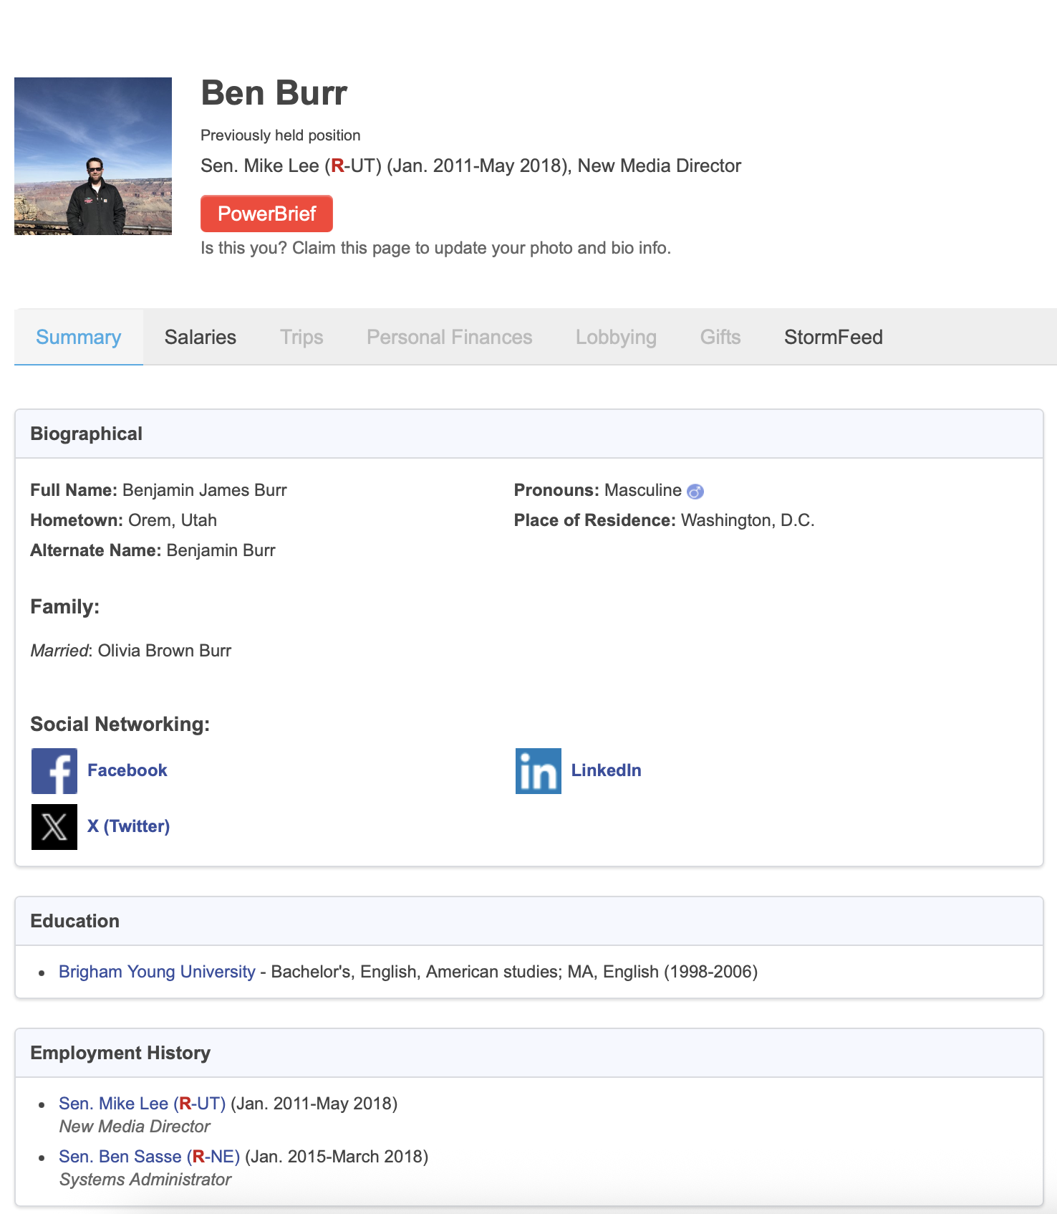Click the X (Twitter) logo icon
This screenshot has height=1214, width=1057.
(54, 827)
